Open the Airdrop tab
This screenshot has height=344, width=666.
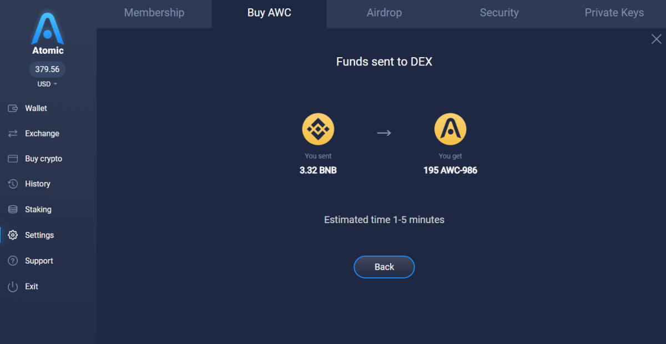(384, 13)
